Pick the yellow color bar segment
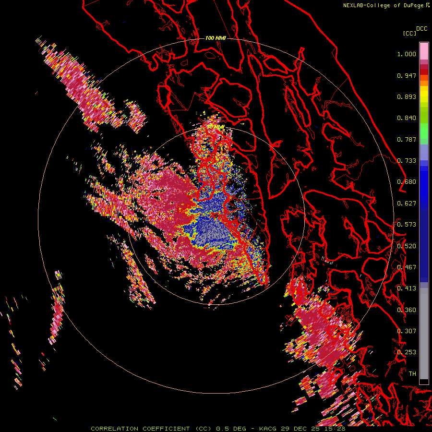432x432 pixels. [x=424, y=95]
